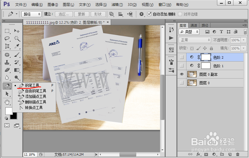Toggle Quick Mask mode icon
The height and width of the screenshot is (158, 249).
7,125
